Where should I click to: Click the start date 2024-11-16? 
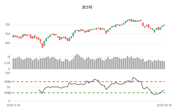(14, 105)
